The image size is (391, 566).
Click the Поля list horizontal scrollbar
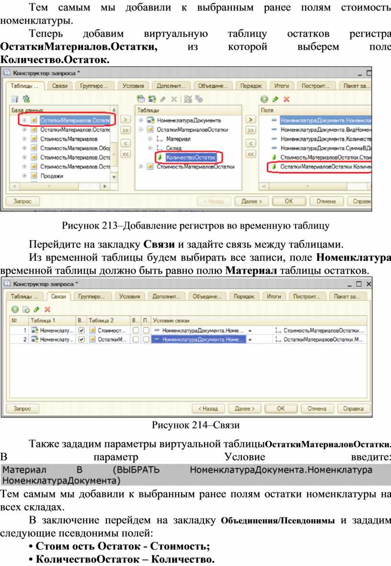click(314, 186)
